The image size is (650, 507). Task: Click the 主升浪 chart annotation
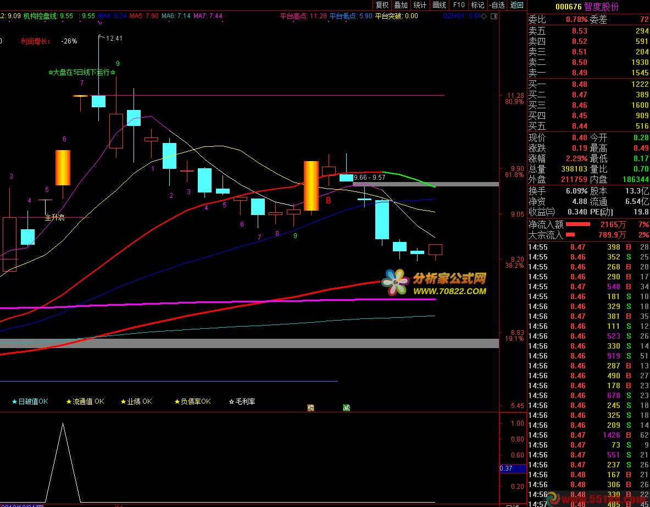click(x=55, y=217)
